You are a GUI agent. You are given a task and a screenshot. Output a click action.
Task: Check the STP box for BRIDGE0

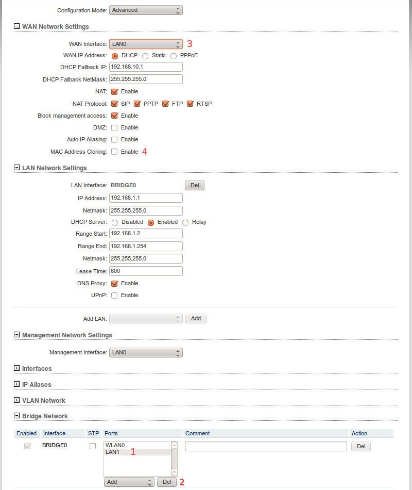[93, 446]
